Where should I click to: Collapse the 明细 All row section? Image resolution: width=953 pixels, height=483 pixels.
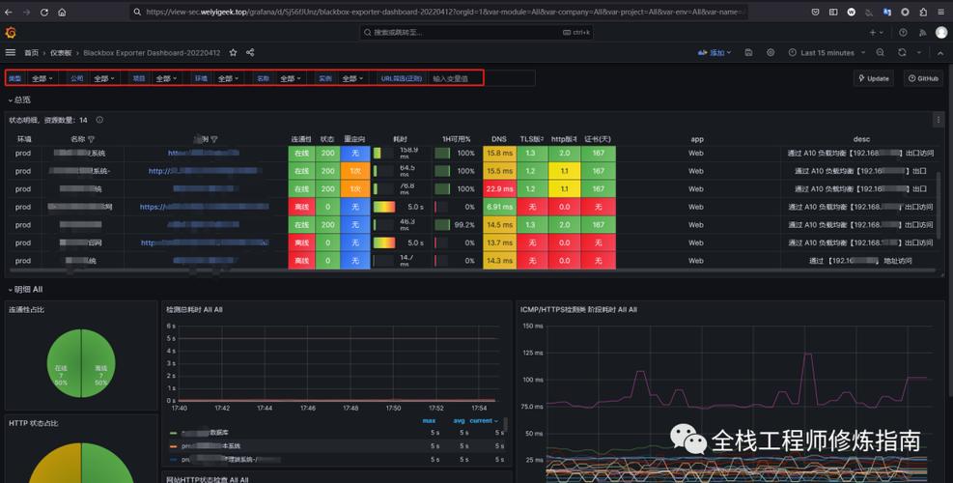[25, 290]
